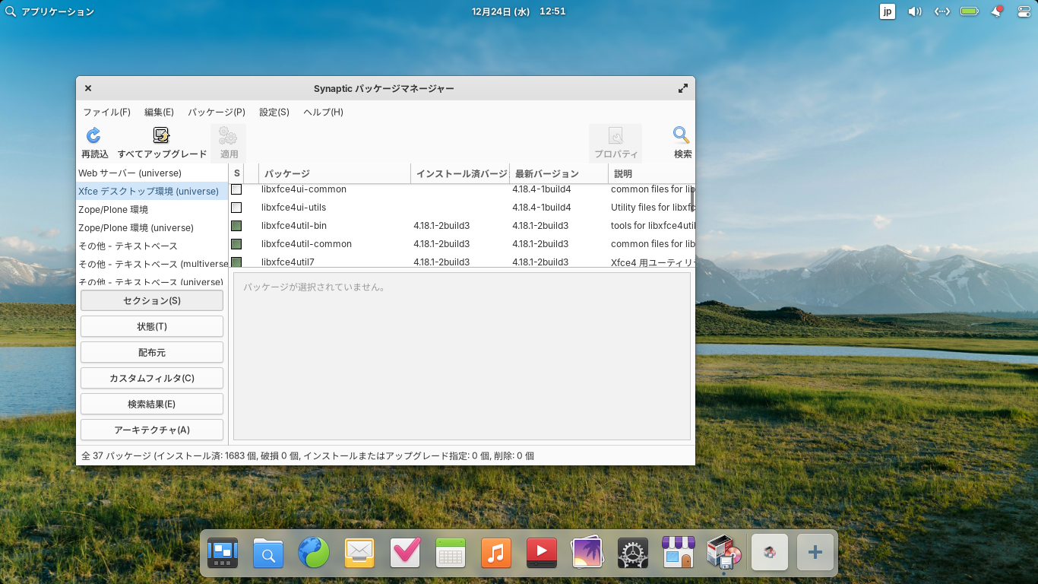Click the Custom Filter (カスタムフィルタ) button
The image size is (1038, 584).
[152, 378]
